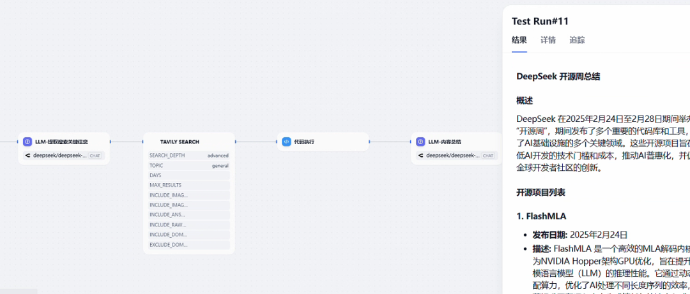Image resolution: width=690 pixels, height=294 pixels.
Task: Click the DAYS parameter row
Action: pos(188,175)
